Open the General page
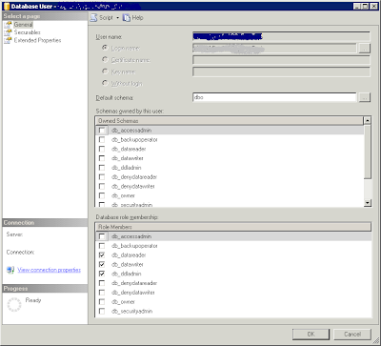The height and width of the screenshot is (346, 381). click(23, 25)
